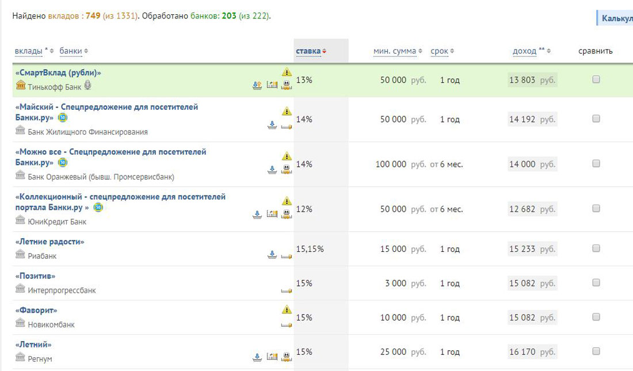
Task: Click the replenishment arrow icon in Майский row
Action: [x=272, y=125]
